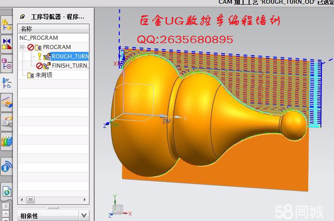Select the ROUGH_TURN operation
Viewport: 334px width, 221px height.
point(70,57)
